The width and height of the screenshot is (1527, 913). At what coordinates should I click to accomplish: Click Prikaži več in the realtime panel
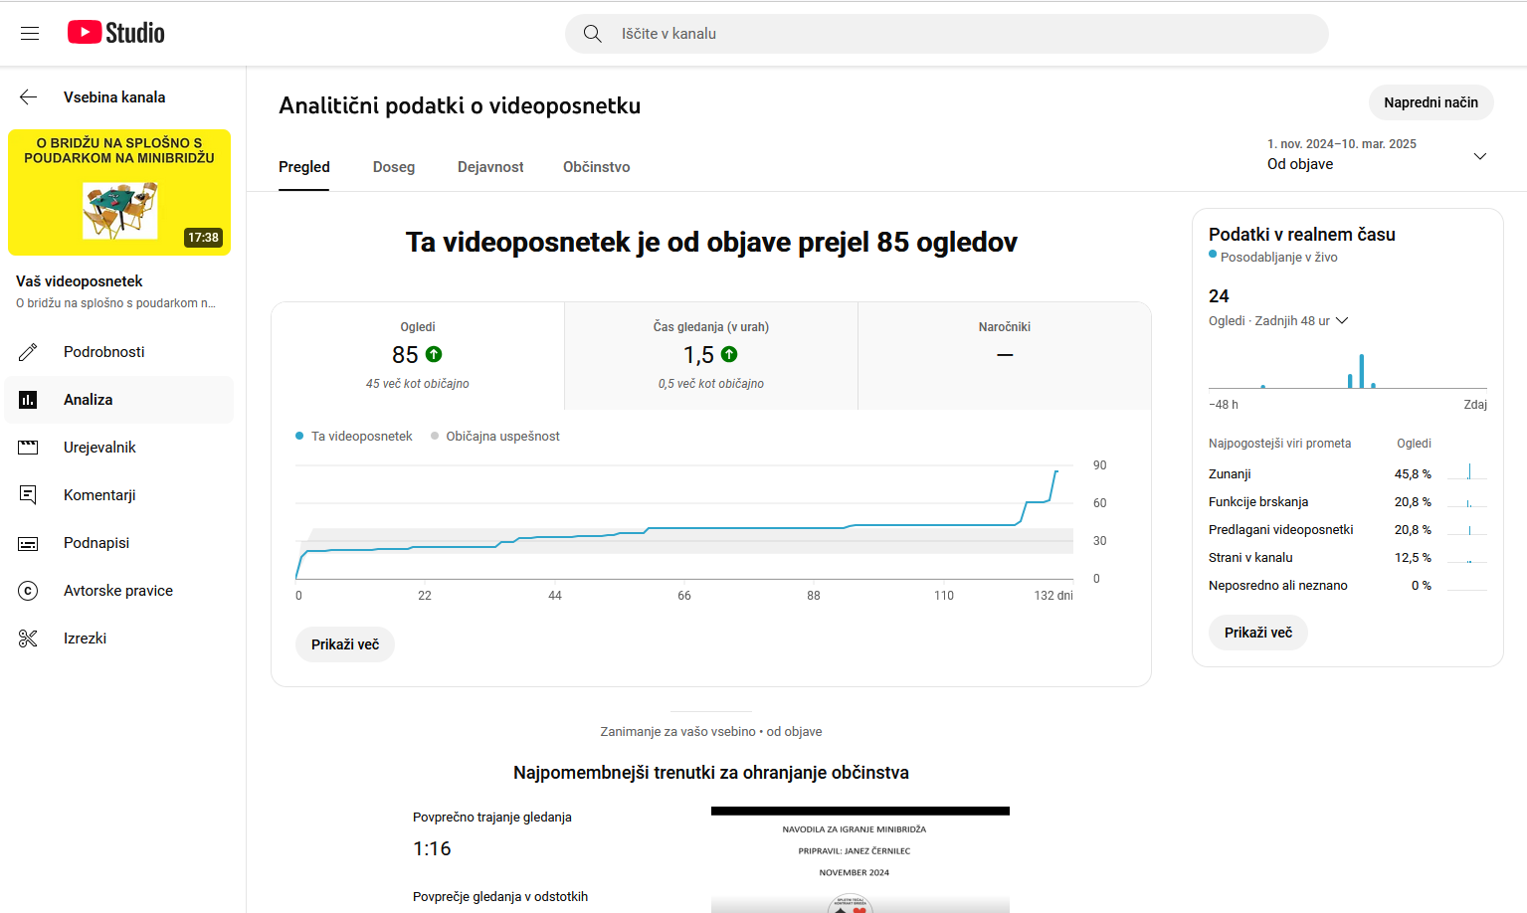1257,633
